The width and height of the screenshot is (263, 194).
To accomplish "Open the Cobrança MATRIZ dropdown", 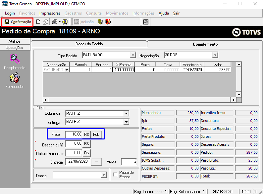I will pos(126,113).
